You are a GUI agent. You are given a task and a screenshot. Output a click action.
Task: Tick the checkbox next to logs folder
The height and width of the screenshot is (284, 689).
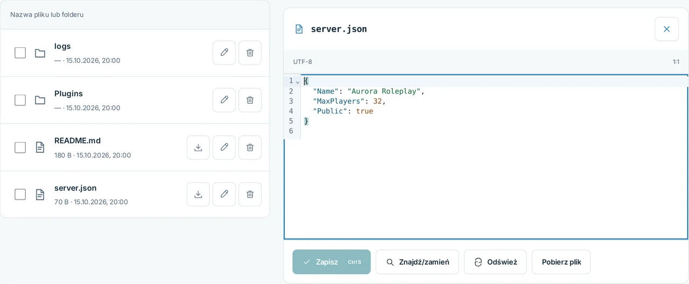point(20,53)
